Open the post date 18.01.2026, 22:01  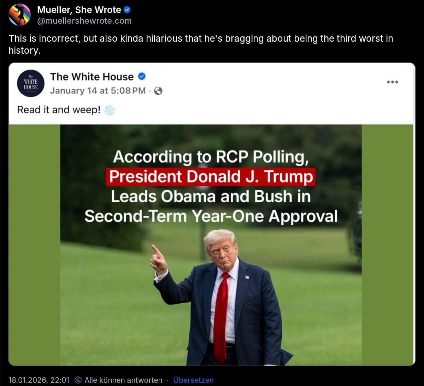tap(39, 380)
